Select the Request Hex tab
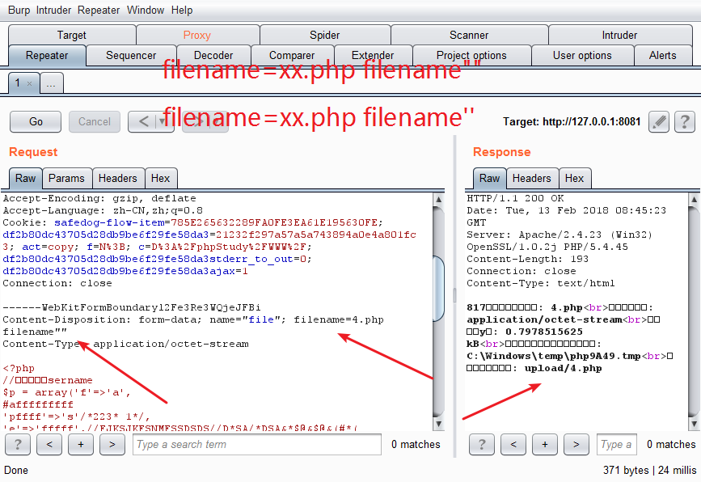This screenshot has width=701, height=482. click(x=161, y=179)
